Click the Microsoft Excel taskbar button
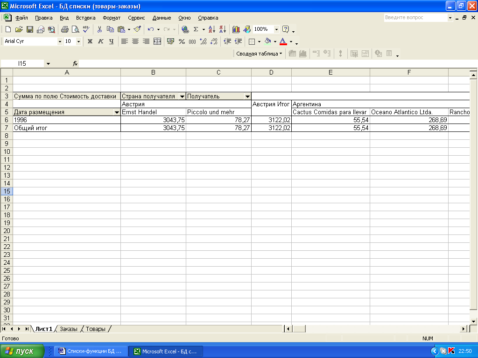This screenshot has width=478, height=358. 166,351
